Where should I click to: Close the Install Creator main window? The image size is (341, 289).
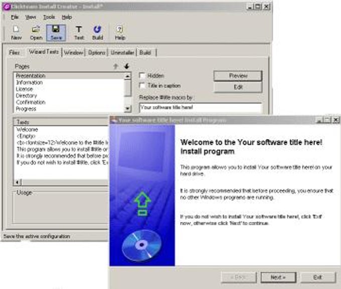[x=266, y=6]
